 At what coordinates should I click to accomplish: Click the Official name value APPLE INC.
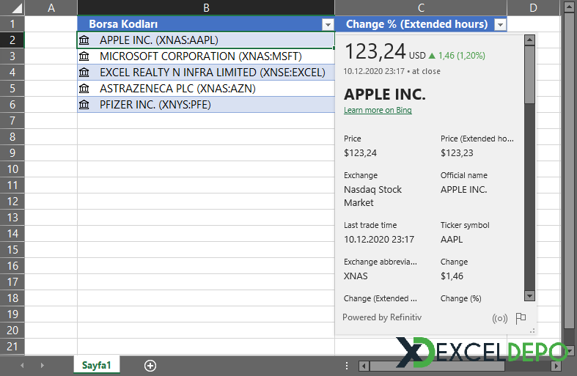pos(463,190)
